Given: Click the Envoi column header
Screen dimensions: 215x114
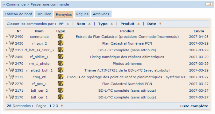Looking at the screenshot, I should [x=199, y=31].
